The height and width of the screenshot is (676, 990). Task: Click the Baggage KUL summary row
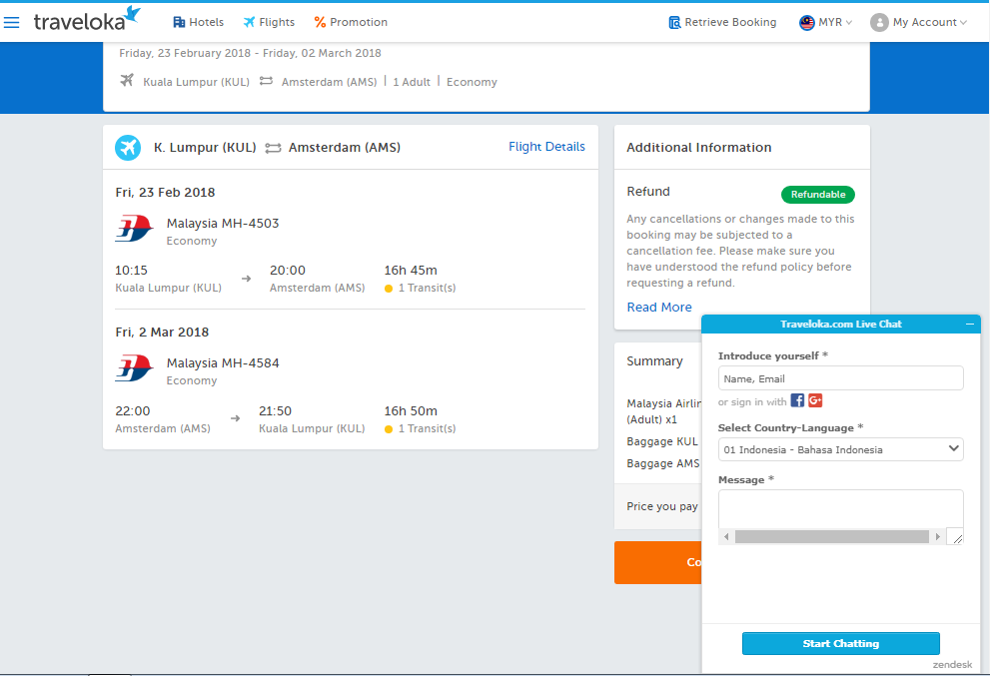pos(661,441)
